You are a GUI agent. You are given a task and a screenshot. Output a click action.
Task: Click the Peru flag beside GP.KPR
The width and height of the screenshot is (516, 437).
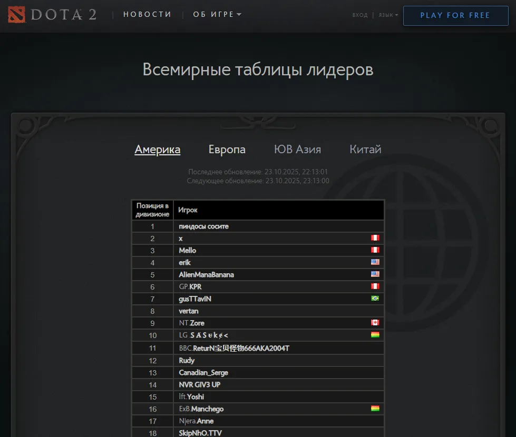click(375, 286)
